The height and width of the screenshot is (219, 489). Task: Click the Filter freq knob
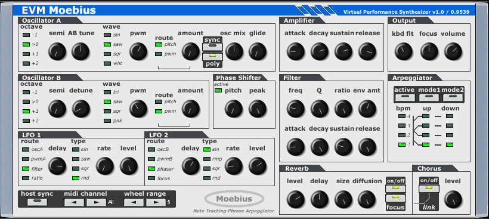pyautogui.click(x=296, y=109)
